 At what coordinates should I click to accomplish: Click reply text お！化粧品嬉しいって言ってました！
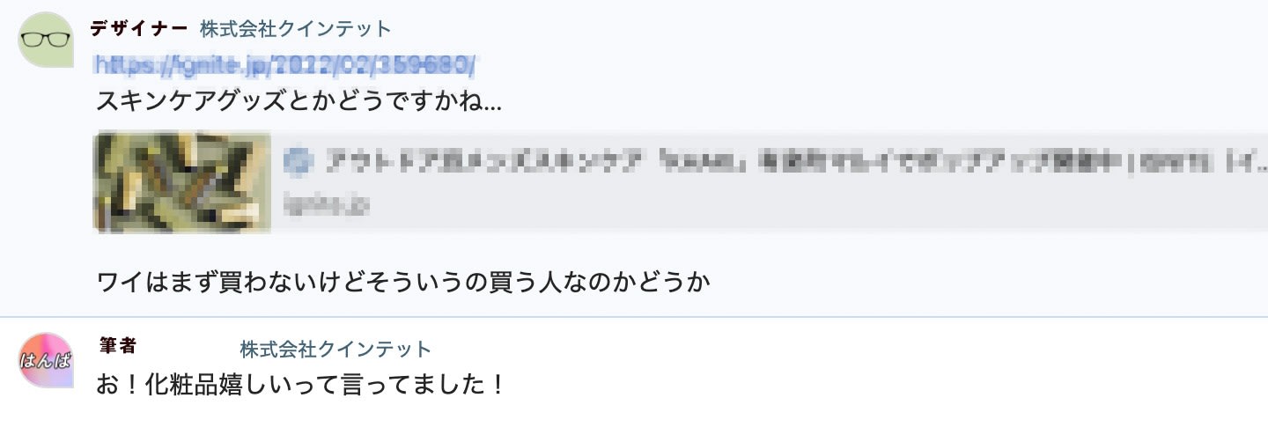(x=301, y=385)
